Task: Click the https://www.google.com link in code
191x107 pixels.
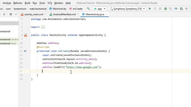Action: click(x=82, y=67)
